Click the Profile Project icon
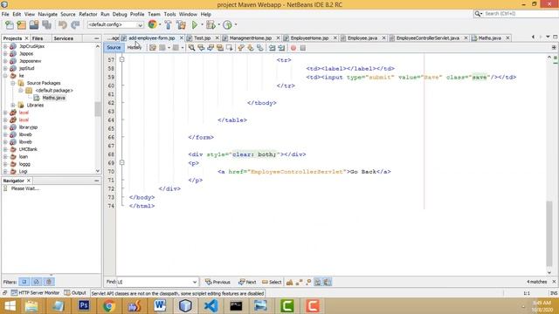The width and height of the screenshot is (559, 314). coord(227,25)
